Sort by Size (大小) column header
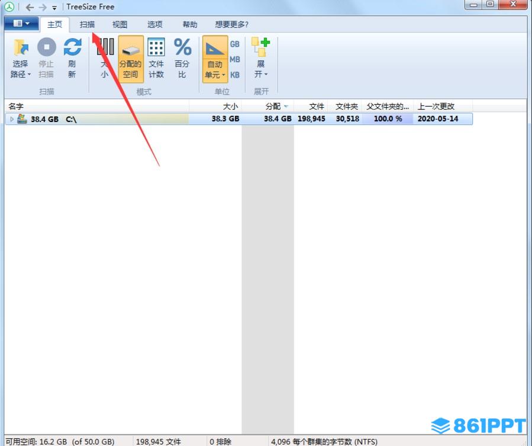The height and width of the screenshot is (446, 532). pos(215,107)
